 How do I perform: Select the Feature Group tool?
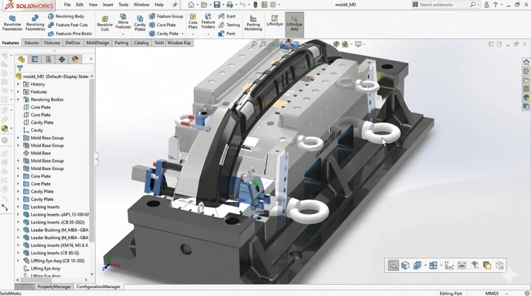tap(167, 16)
